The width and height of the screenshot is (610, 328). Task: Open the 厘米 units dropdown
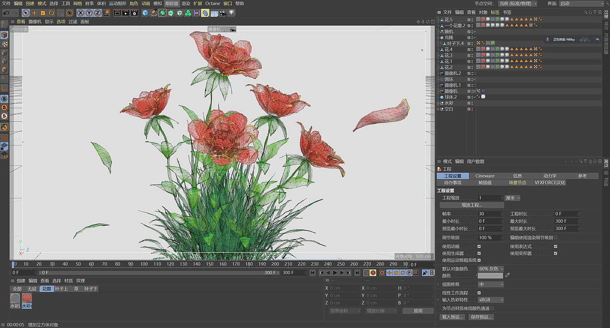click(x=512, y=198)
